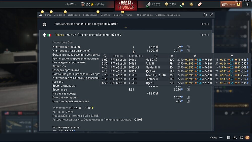Click the help icon for Уничтожение авиации row
252x142 pixels.
point(188,47)
